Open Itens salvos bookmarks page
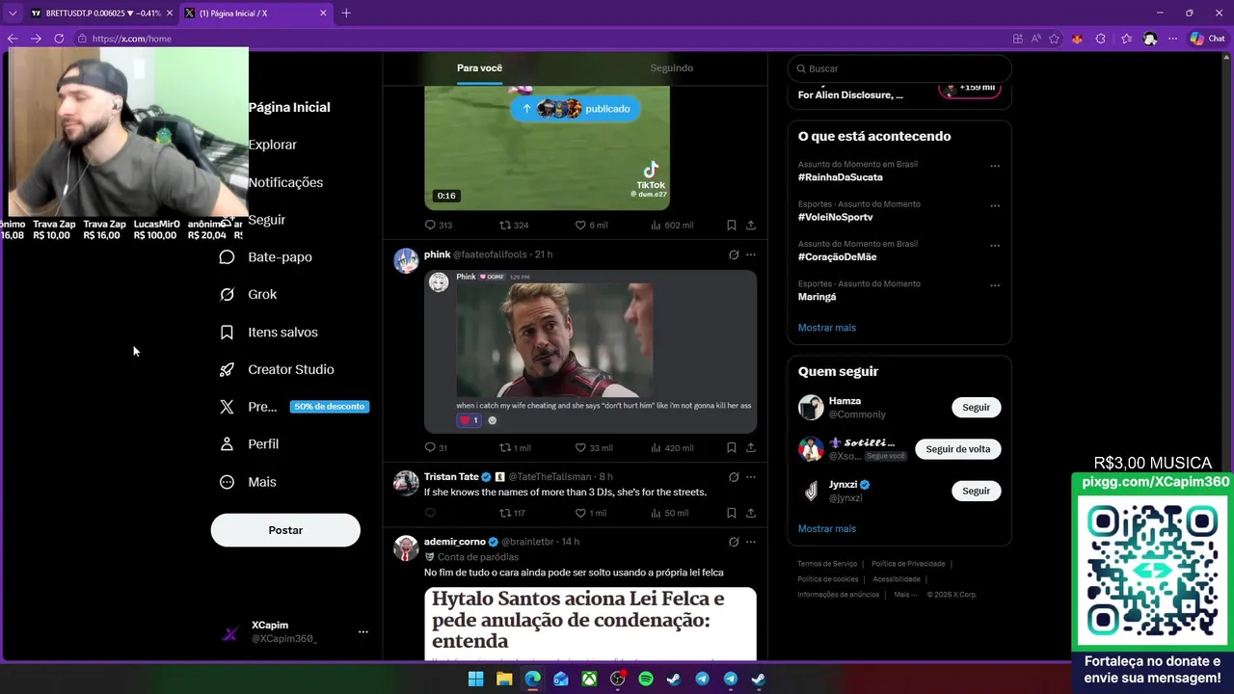 point(269,333)
